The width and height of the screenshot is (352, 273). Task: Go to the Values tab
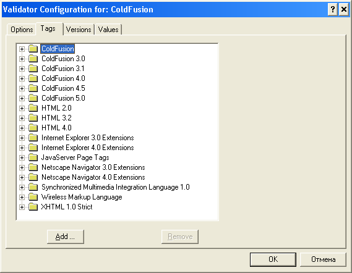(108, 30)
